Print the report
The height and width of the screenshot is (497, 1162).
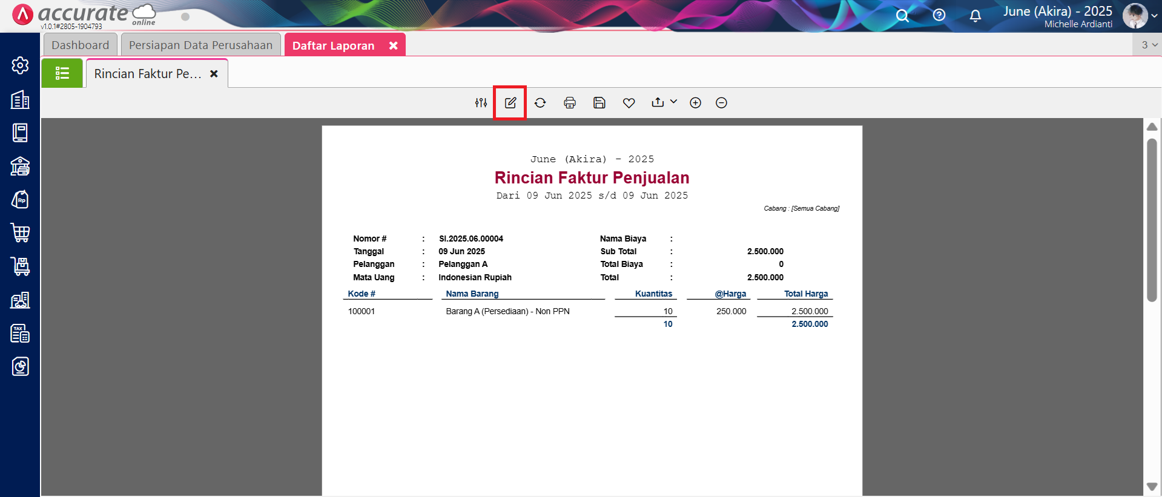pyautogui.click(x=570, y=103)
